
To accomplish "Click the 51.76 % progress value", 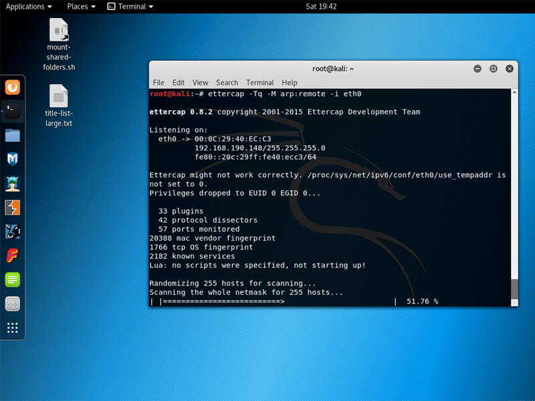I will [x=422, y=301].
